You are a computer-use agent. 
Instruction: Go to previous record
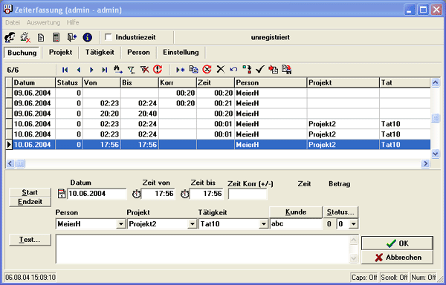[x=79, y=70]
